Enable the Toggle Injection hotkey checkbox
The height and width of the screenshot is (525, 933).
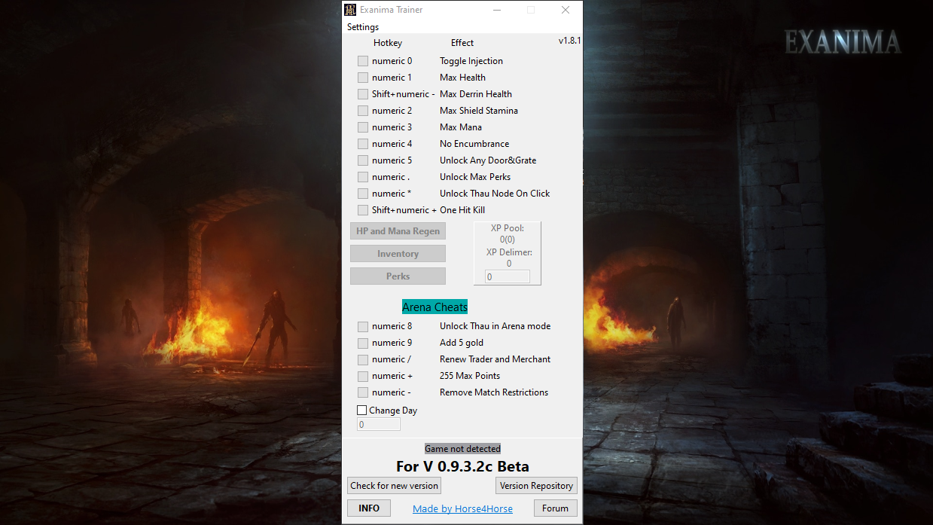(x=362, y=61)
